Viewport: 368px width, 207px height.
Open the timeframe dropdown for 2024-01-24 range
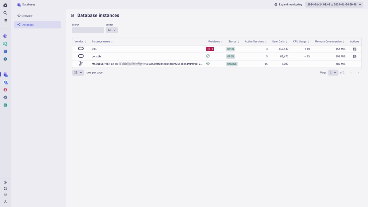tap(334, 5)
